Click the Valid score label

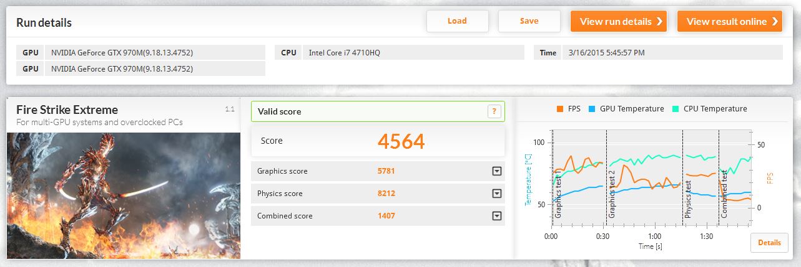coord(279,111)
